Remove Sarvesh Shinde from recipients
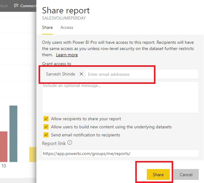Viewport: 204px width, 183px height. (81, 74)
